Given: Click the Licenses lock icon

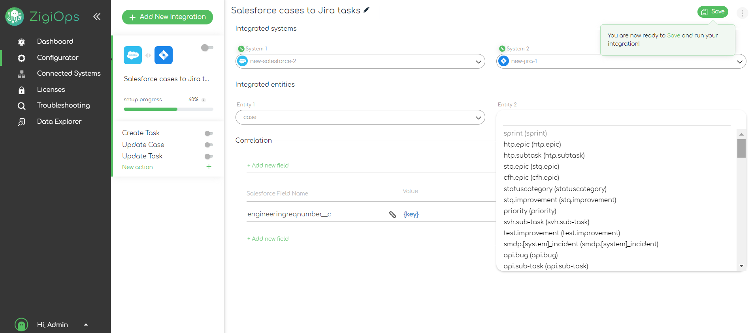Looking at the screenshot, I should pyautogui.click(x=22, y=90).
